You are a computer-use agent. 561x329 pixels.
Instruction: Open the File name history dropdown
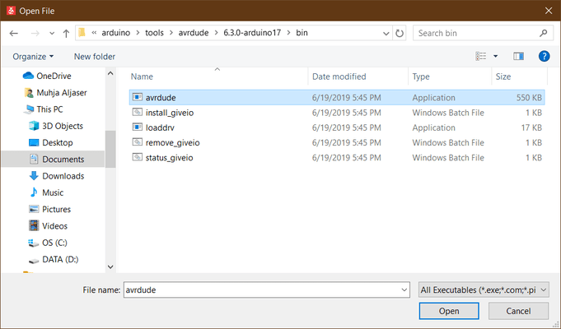pos(404,290)
